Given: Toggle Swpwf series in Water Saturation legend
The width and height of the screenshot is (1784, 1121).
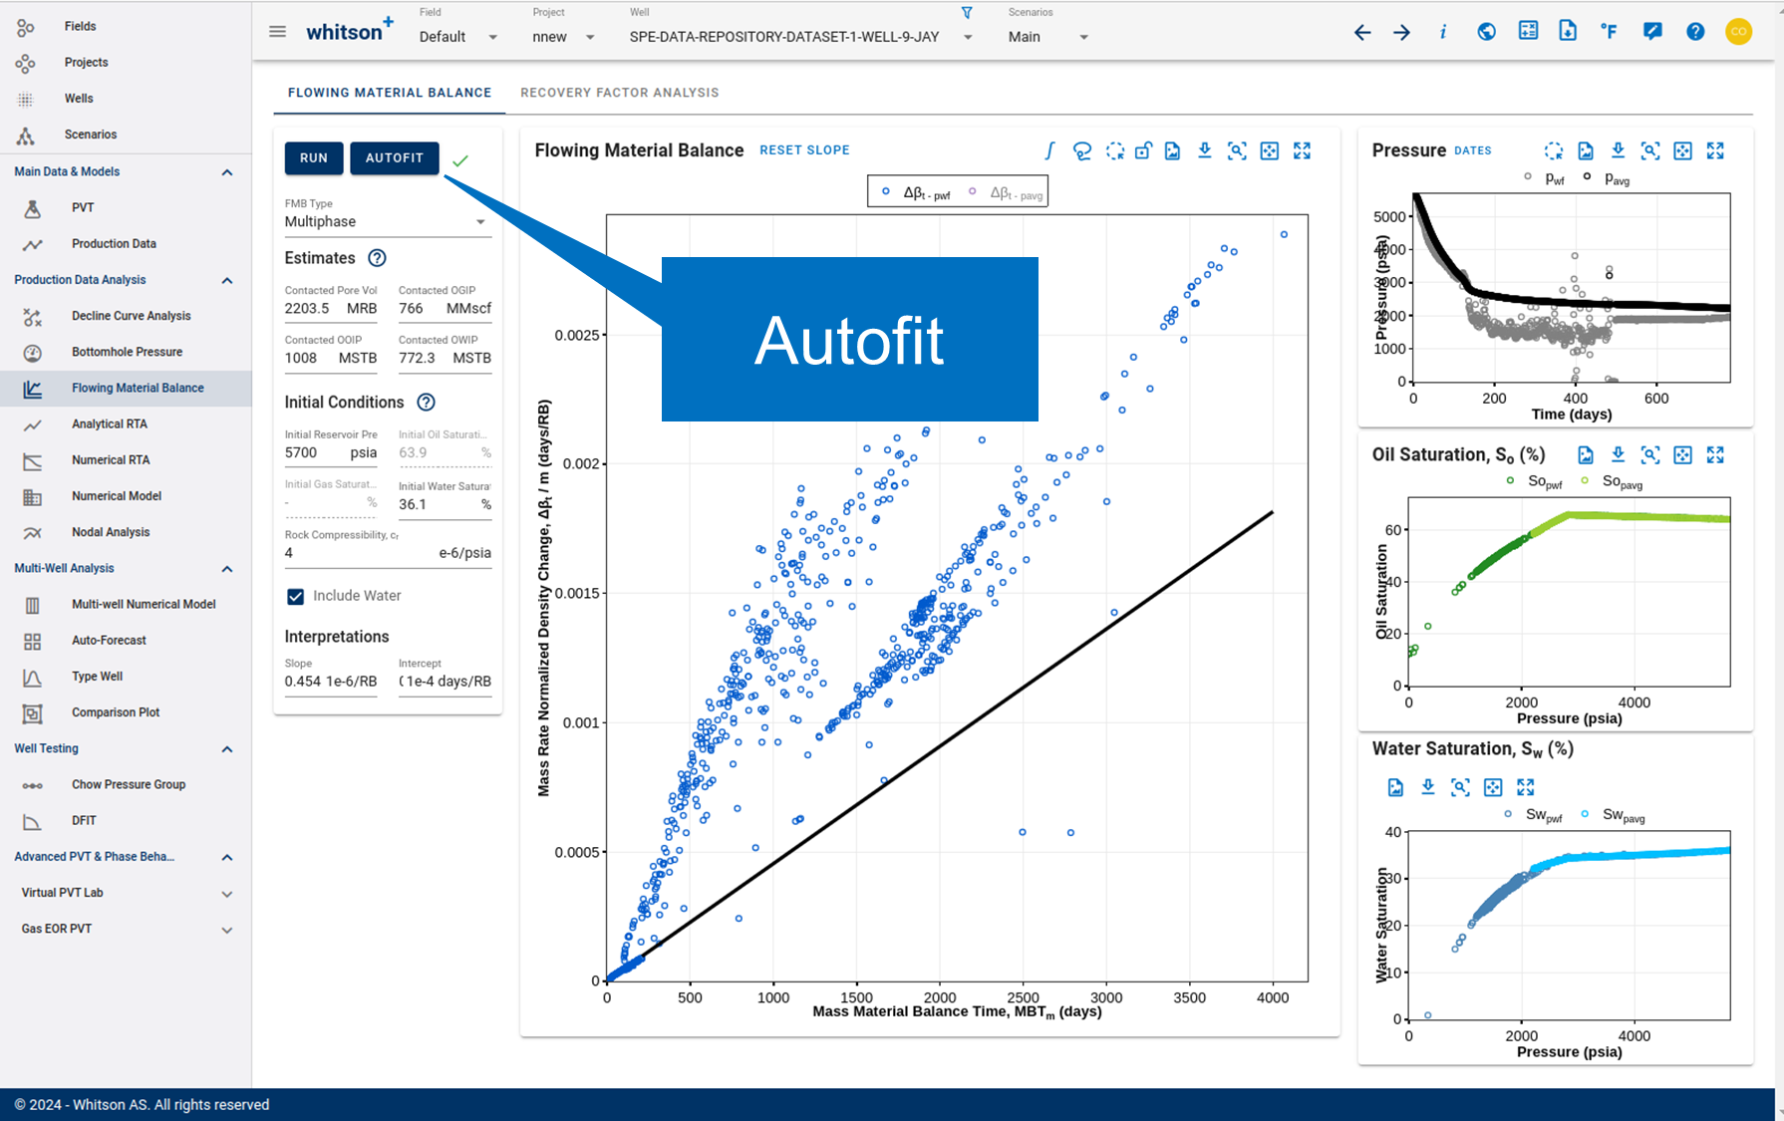Looking at the screenshot, I should pos(1533,815).
